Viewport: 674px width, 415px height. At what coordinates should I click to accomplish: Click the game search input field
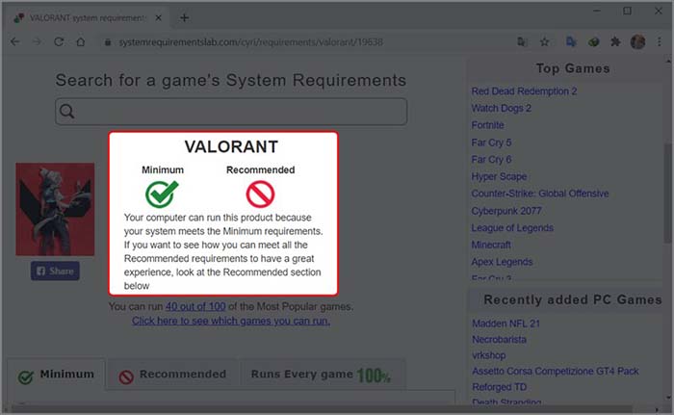point(231,112)
